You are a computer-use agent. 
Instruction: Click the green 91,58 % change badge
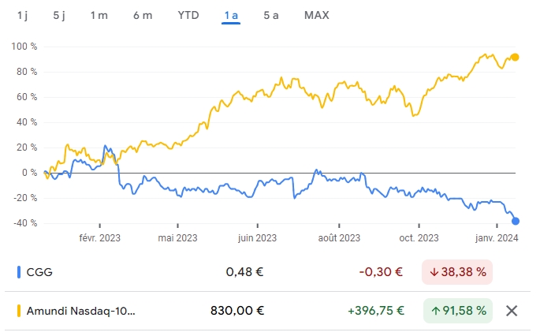coord(457,311)
